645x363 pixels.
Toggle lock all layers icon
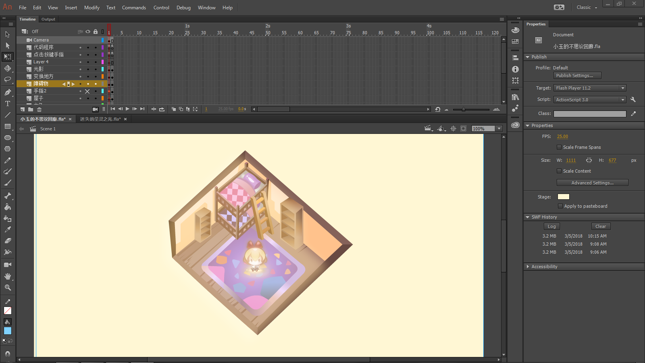click(96, 31)
